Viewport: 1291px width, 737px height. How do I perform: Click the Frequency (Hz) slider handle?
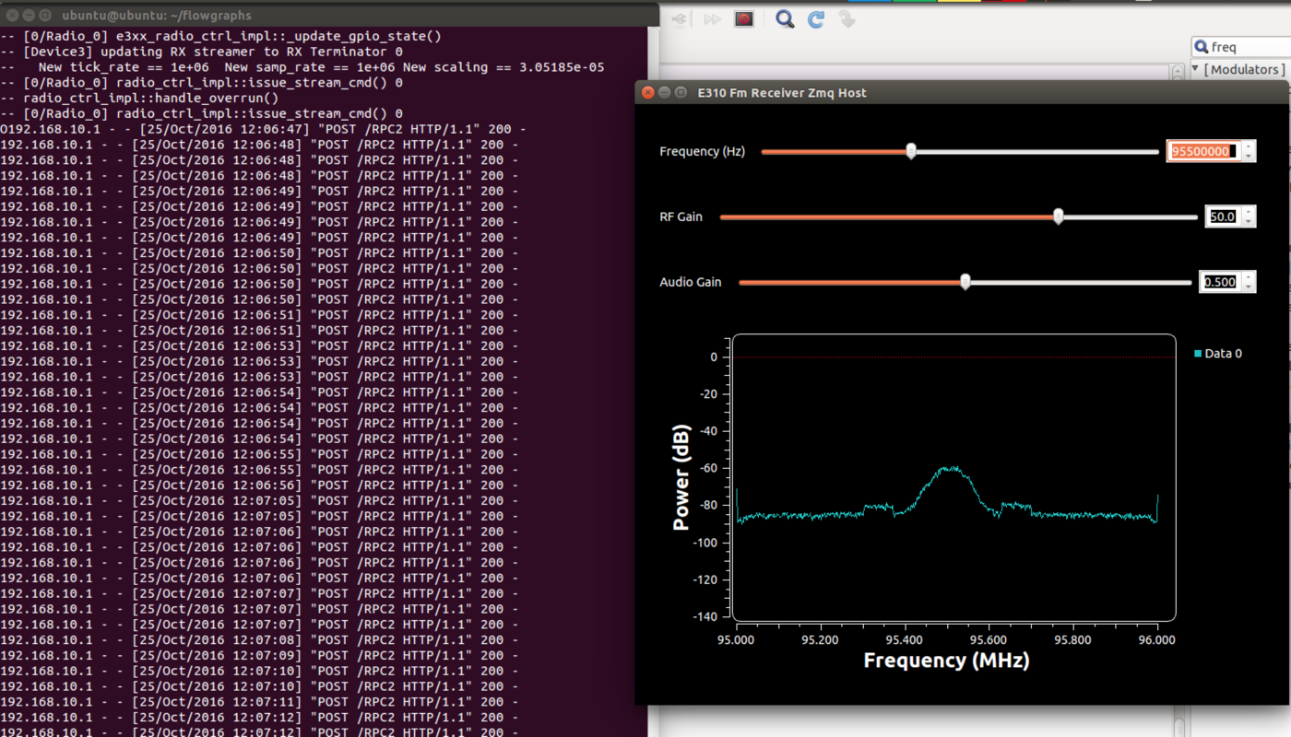coord(911,150)
